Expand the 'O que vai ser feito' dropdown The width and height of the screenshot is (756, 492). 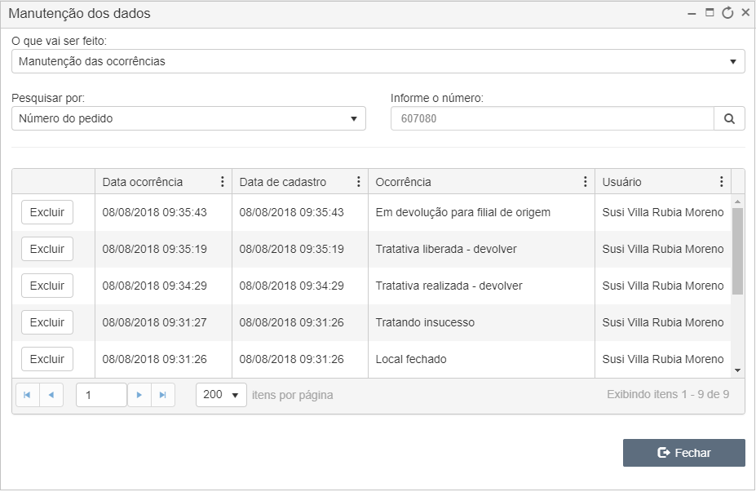coord(378,61)
